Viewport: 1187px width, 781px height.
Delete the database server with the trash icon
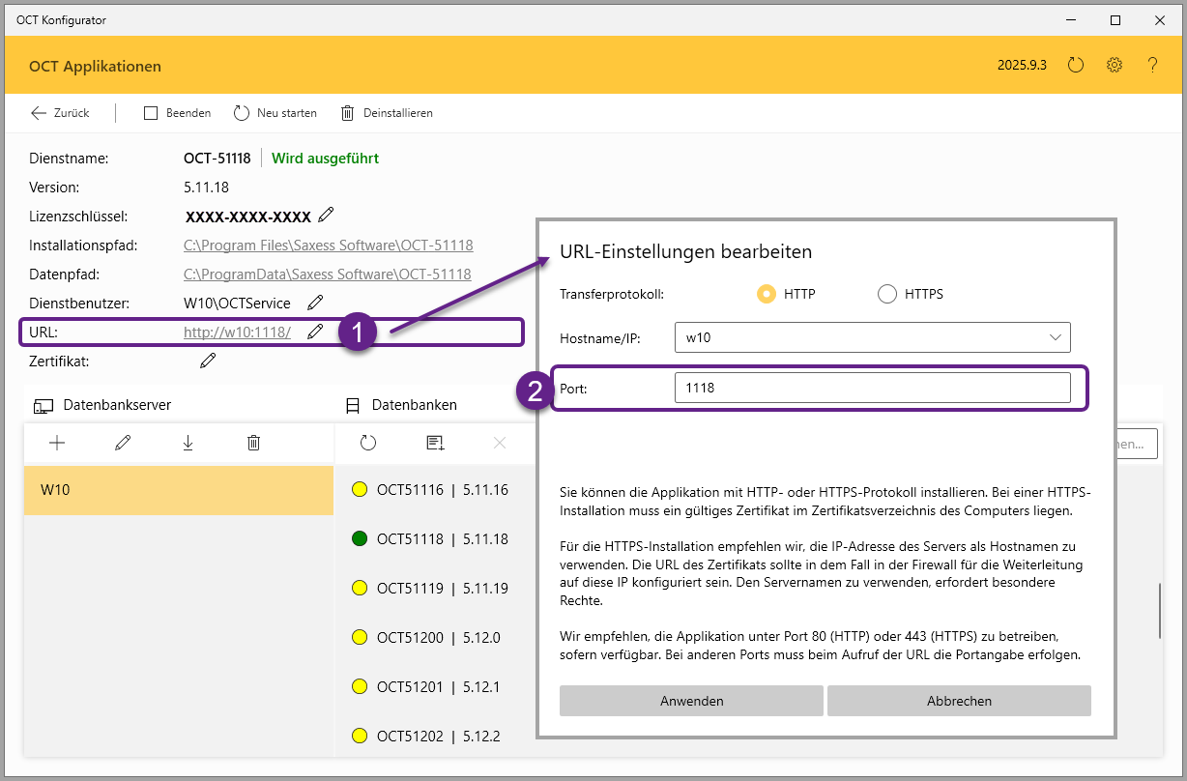coord(253,443)
